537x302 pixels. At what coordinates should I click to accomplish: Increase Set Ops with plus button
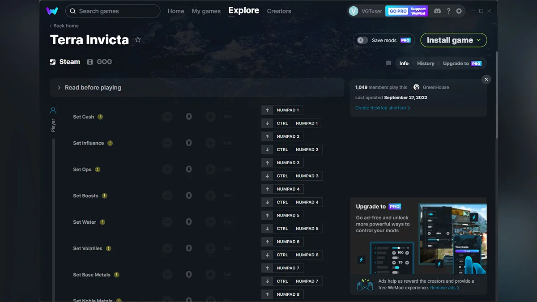(x=210, y=170)
